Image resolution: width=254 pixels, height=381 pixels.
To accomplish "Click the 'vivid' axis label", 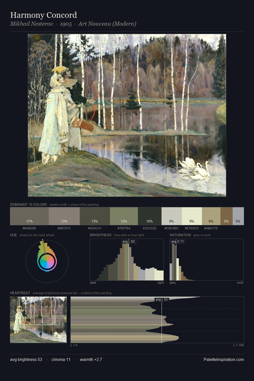I will pyautogui.click(x=240, y=283).
